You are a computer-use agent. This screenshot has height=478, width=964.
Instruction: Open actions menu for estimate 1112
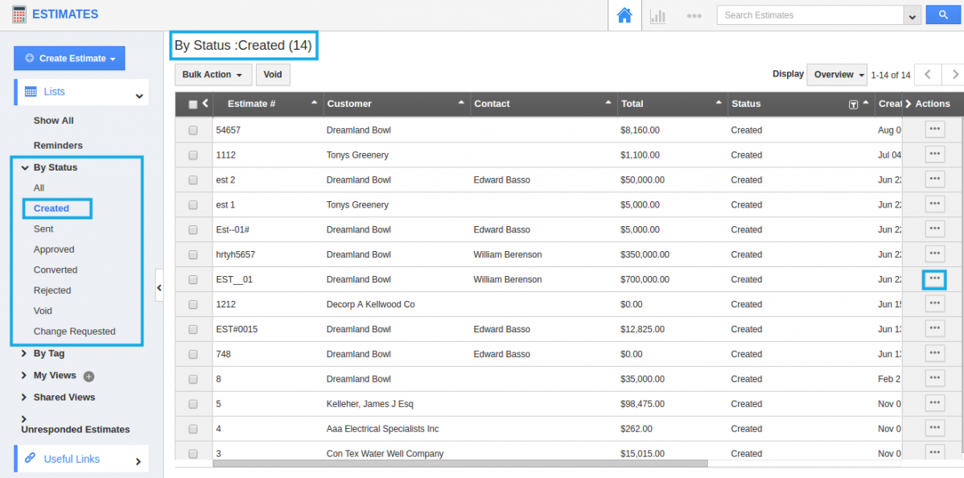coord(934,154)
